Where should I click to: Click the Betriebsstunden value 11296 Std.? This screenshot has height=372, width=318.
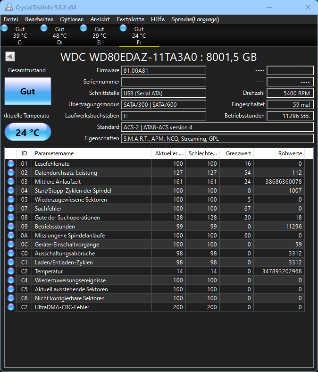point(290,116)
